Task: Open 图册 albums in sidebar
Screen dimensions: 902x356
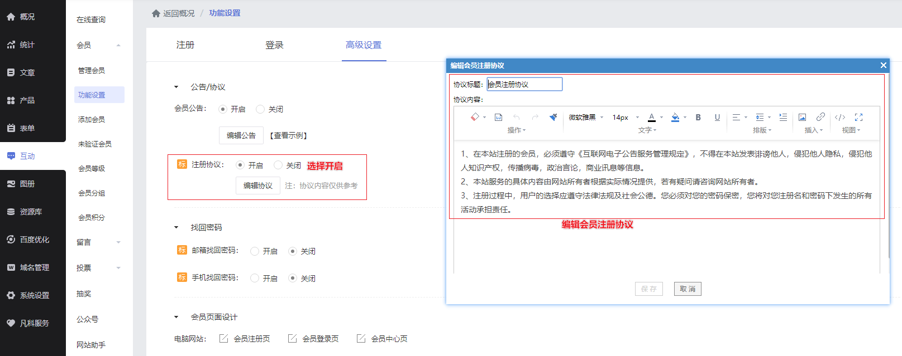Action: coord(32,184)
